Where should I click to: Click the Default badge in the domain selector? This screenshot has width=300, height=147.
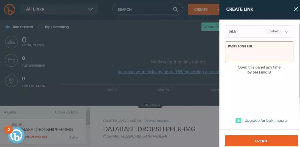click(x=274, y=31)
